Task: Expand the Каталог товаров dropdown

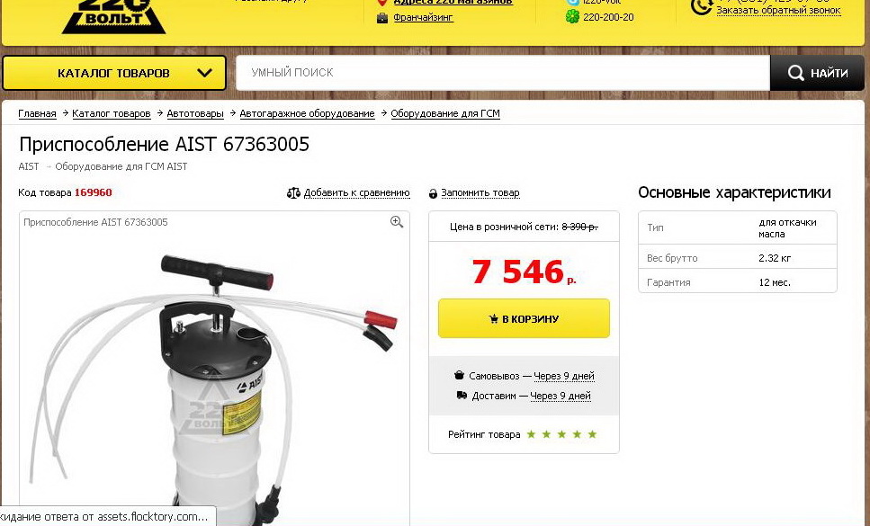Action: (x=114, y=73)
